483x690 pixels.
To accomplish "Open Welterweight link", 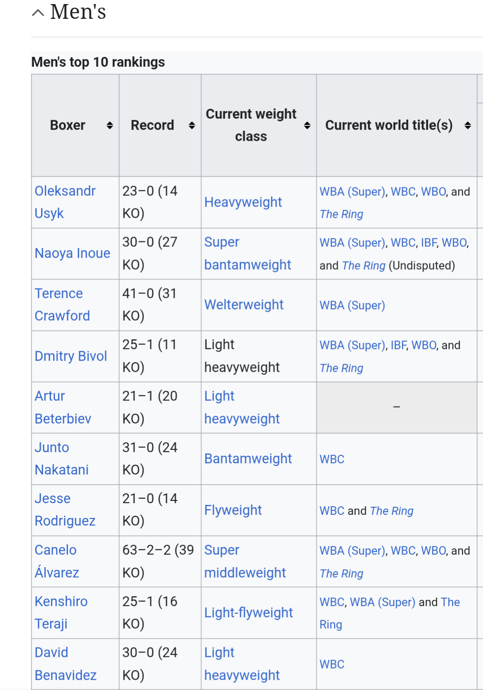I will pyautogui.click(x=244, y=305).
